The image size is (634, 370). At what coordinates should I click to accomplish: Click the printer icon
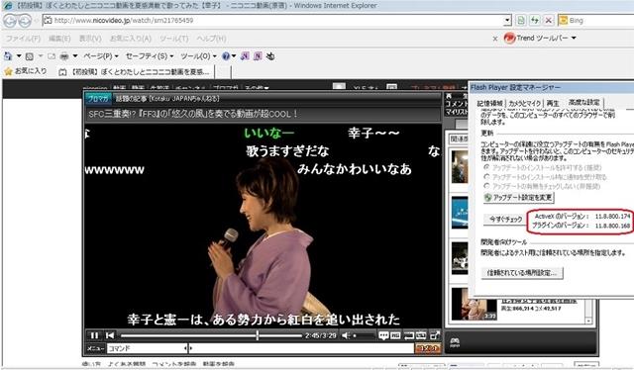point(63,56)
